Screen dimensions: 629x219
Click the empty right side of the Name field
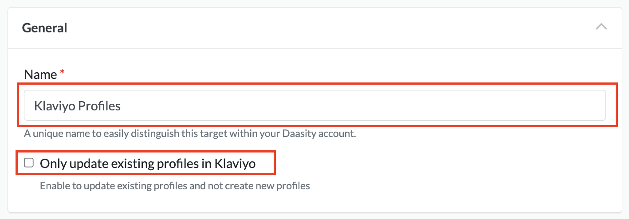pos(444,106)
